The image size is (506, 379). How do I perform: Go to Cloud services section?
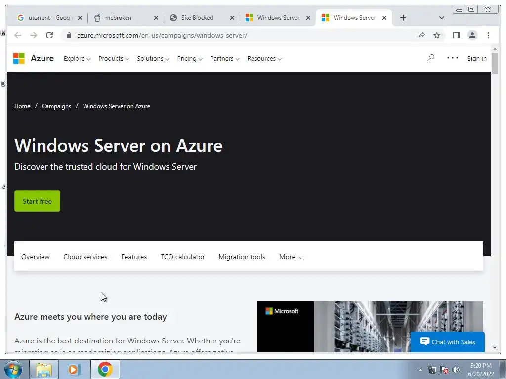point(85,257)
